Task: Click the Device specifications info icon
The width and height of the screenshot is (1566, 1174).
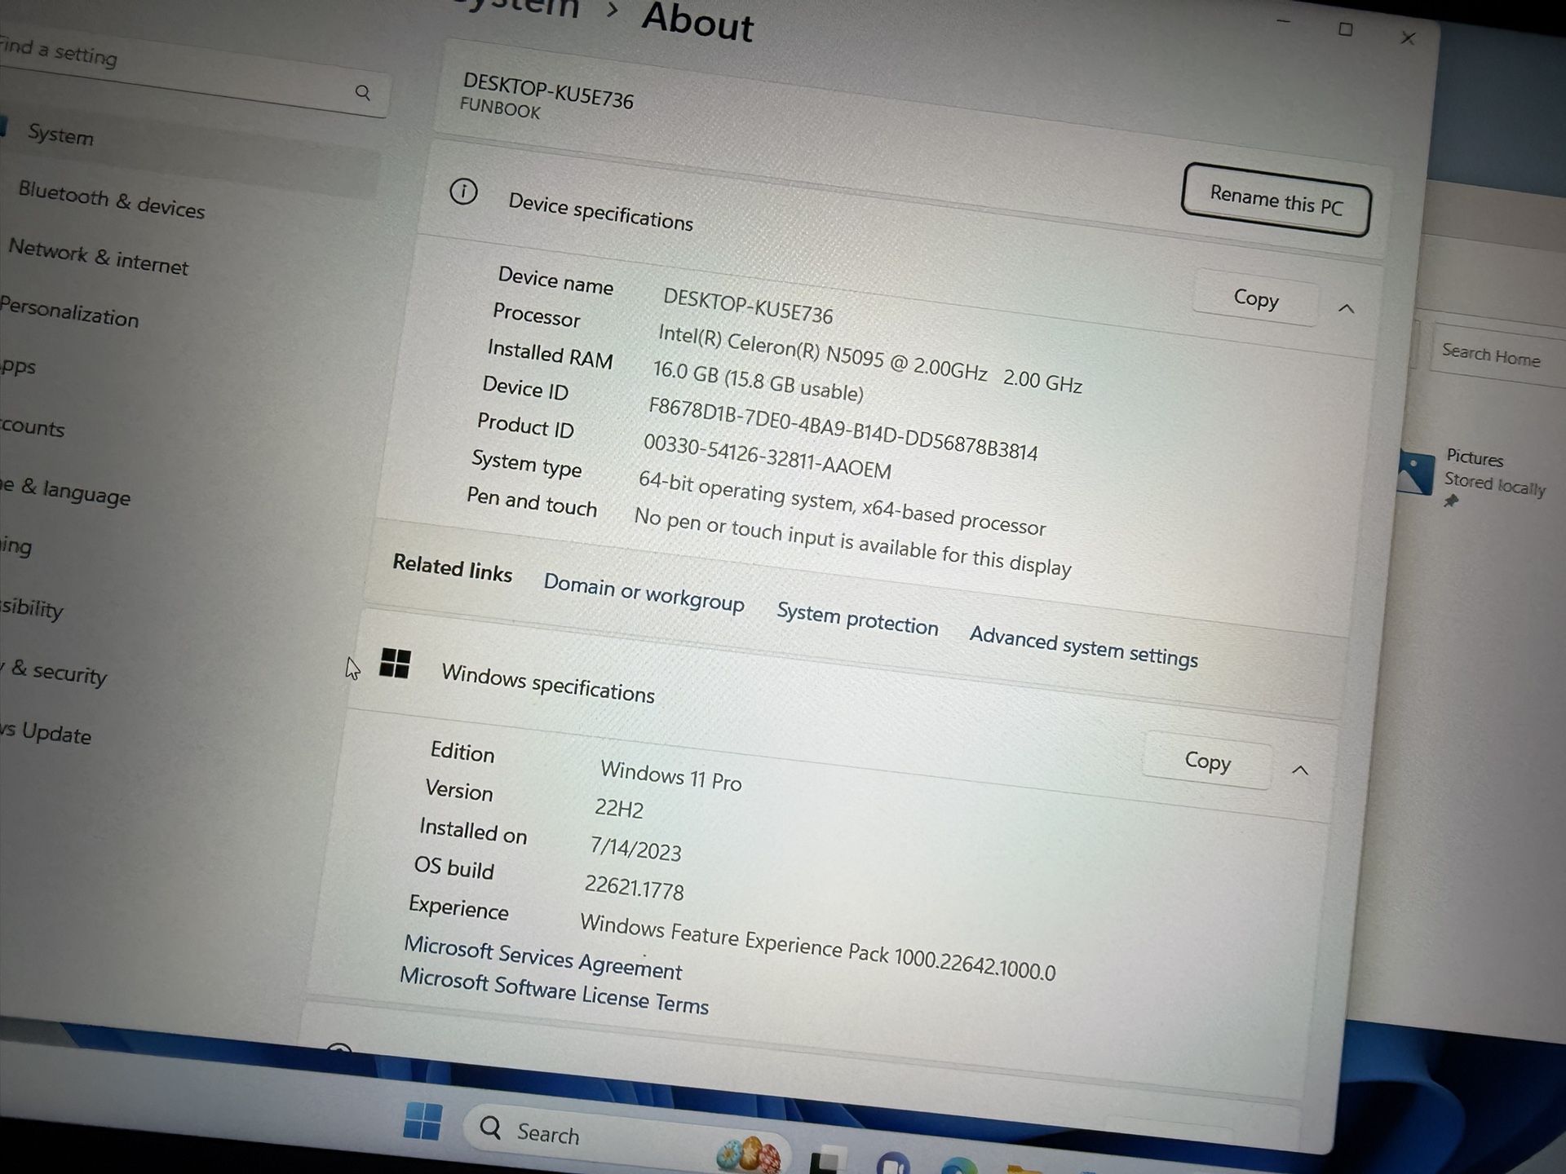Action: tap(463, 192)
